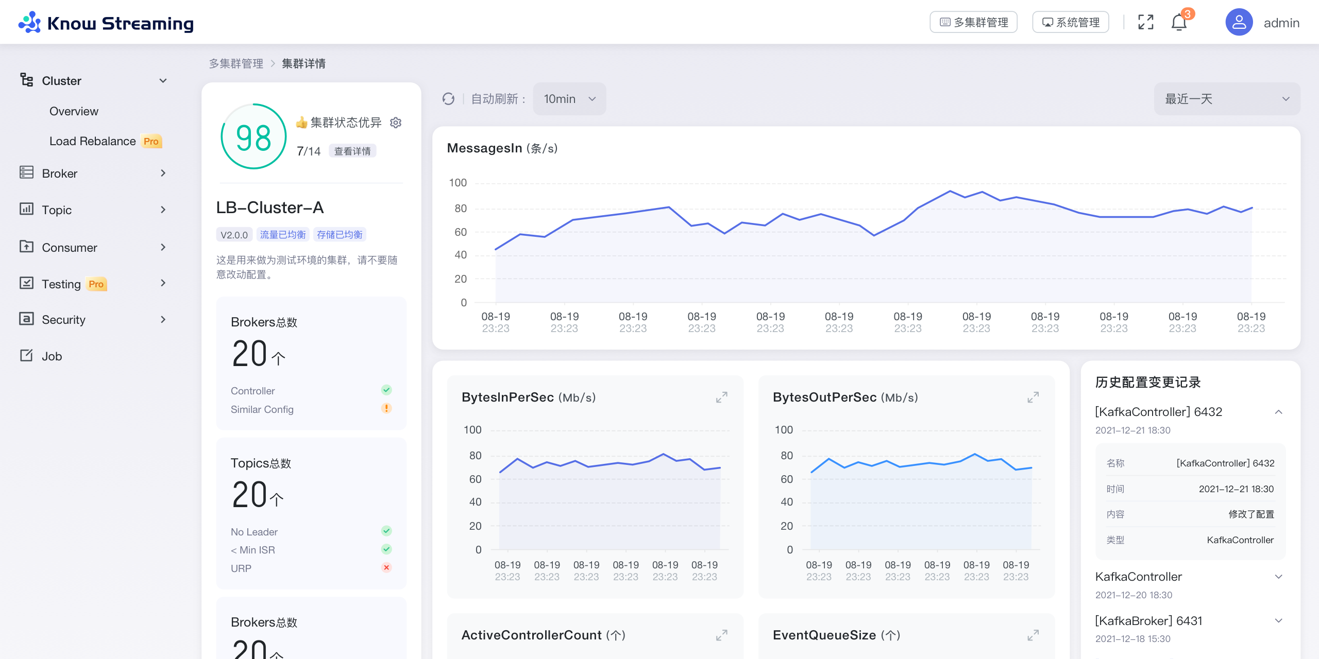Click the V2.0.0 version tag

(234, 235)
